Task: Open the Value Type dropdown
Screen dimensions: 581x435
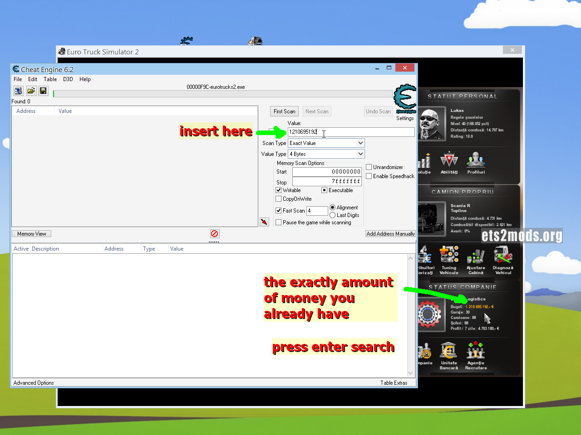Action: (x=326, y=154)
